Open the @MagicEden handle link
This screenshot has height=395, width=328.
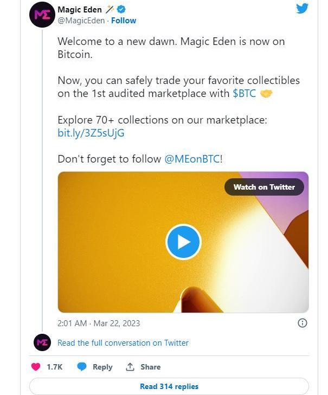click(x=81, y=21)
